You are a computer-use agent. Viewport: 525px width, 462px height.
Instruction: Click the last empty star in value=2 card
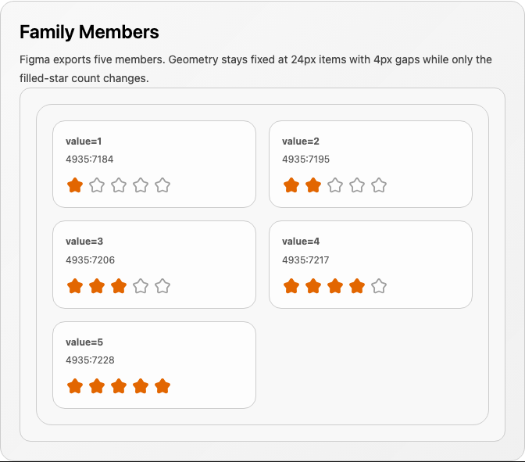tap(379, 185)
